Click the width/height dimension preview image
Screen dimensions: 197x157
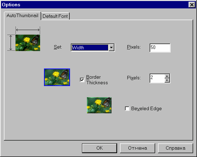[x=28, y=43]
